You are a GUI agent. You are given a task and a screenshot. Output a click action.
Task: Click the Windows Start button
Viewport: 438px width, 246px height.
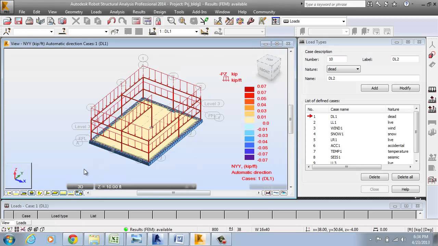tap(9, 239)
